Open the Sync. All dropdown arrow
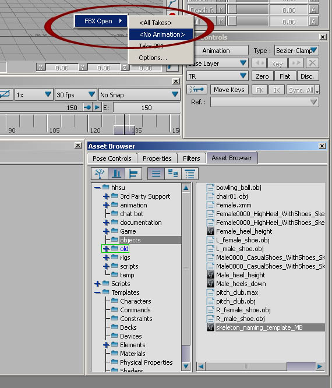This screenshot has width=332, height=388. tap(317, 90)
